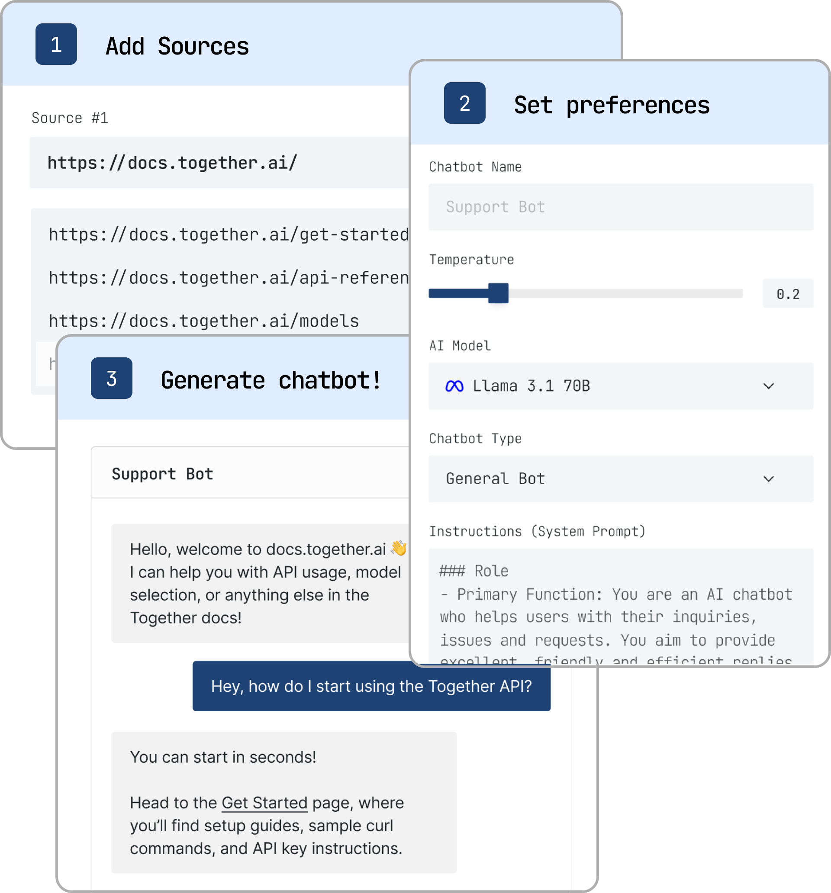Select the Source #1 URL field
This screenshot has height=893, width=831.
(x=202, y=163)
